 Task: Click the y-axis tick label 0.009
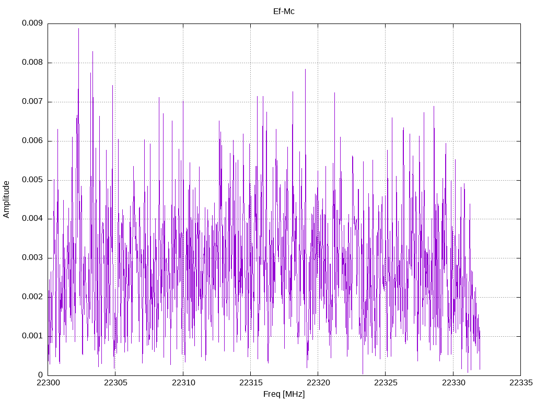(32, 23)
